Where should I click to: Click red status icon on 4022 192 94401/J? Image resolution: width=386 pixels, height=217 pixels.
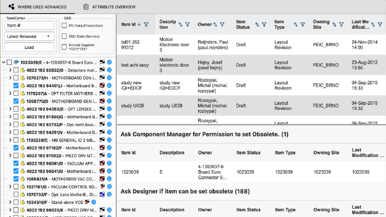[x=102, y=86]
